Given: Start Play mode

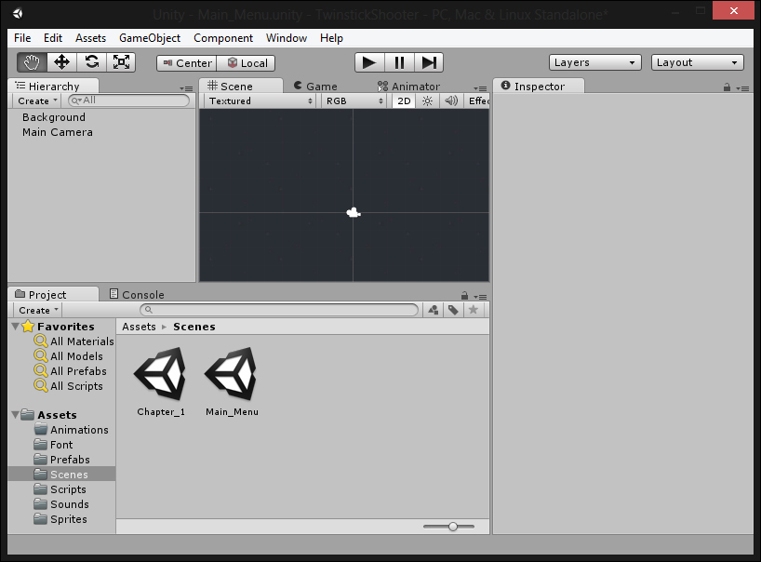Looking at the screenshot, I should pyautogui.click(x=369, y=62).
